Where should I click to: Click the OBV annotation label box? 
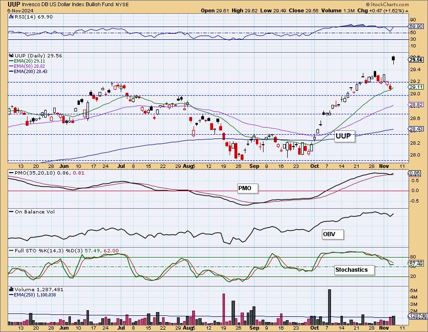[332, 234]
